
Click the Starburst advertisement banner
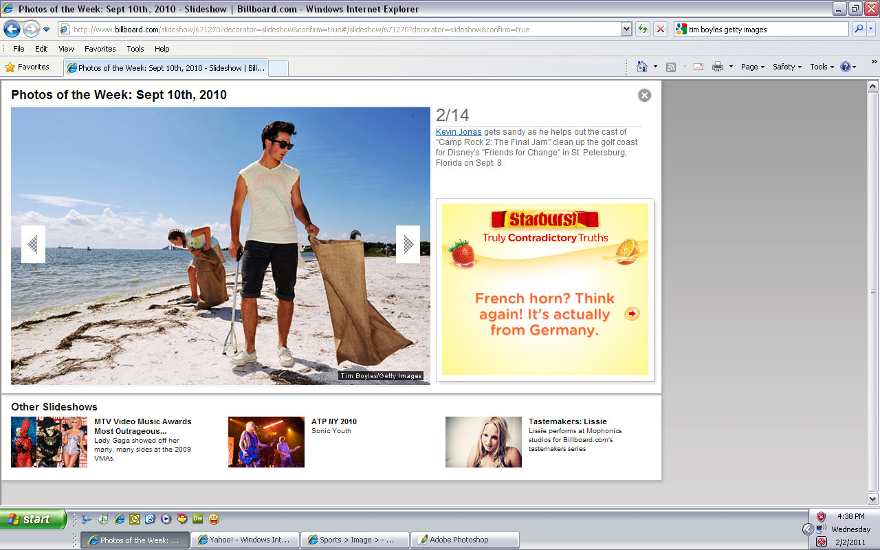click(x=545, y=289)
